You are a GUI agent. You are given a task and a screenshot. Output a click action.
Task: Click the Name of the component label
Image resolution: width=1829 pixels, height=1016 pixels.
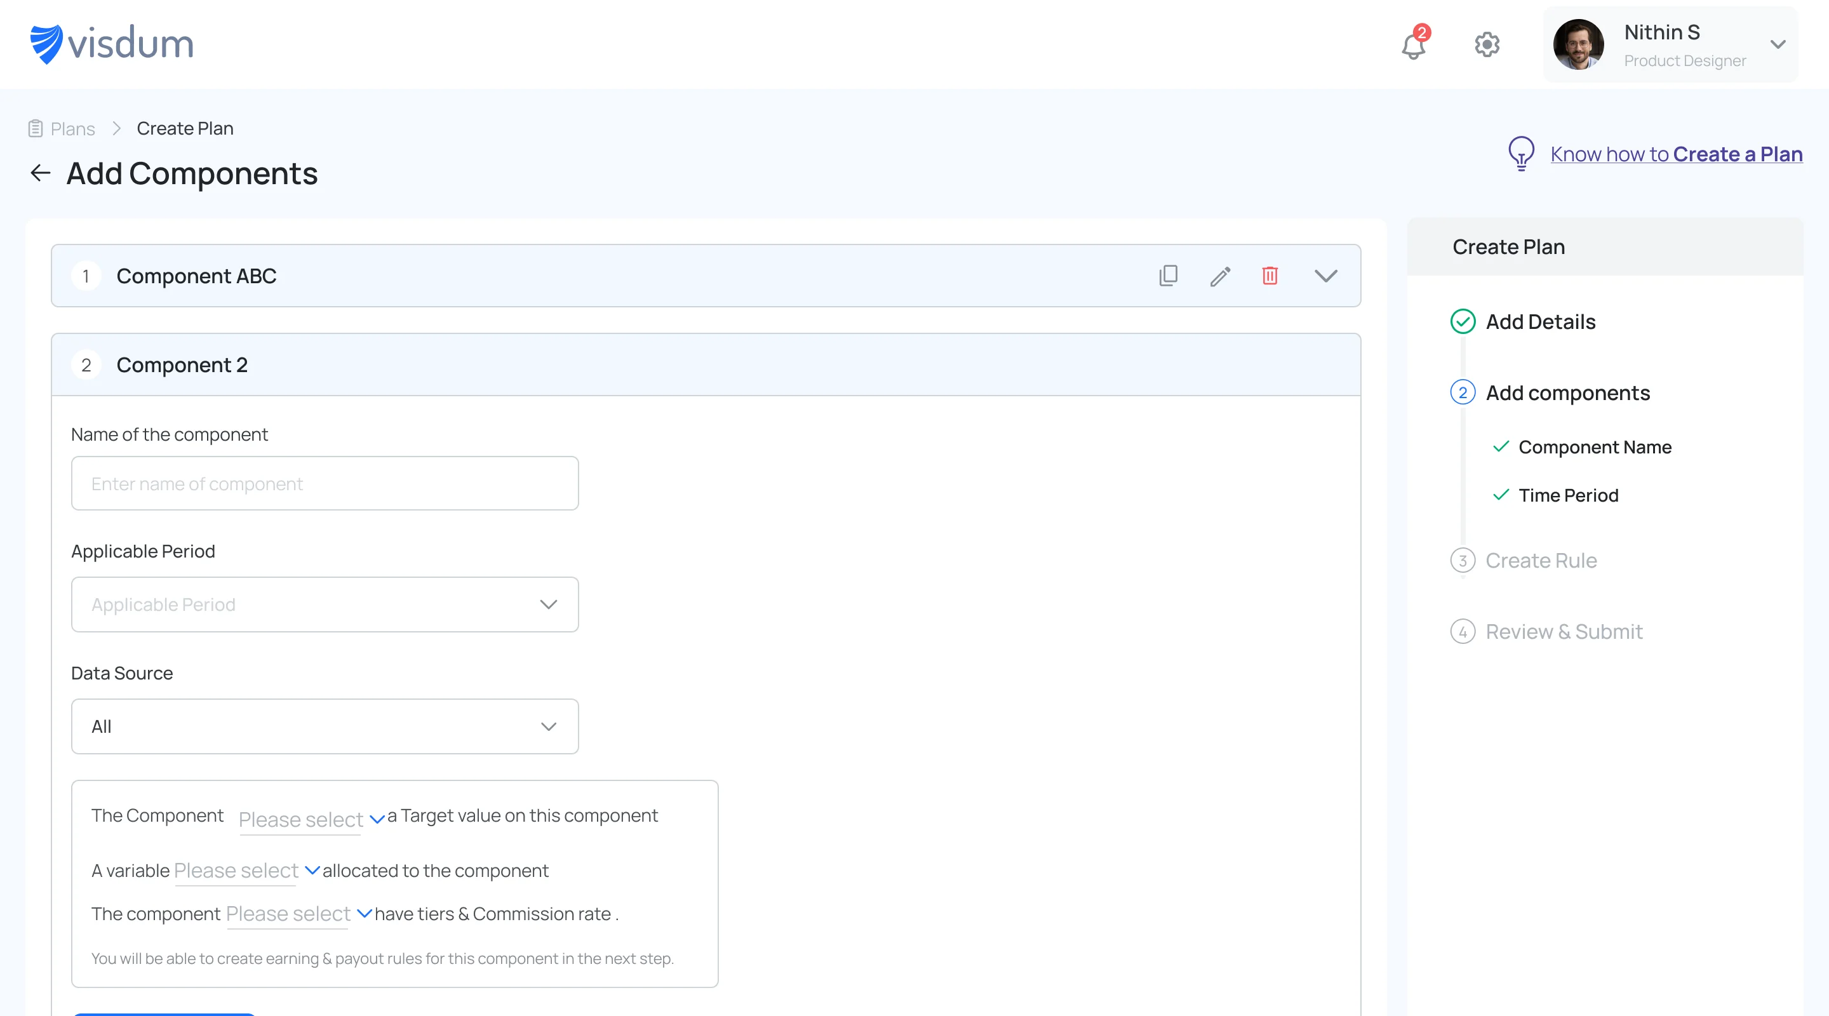169,434
